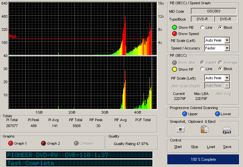Click the Eject drive icon
Viewport: 243px width, 167px height.
click(x=227, y=130)
